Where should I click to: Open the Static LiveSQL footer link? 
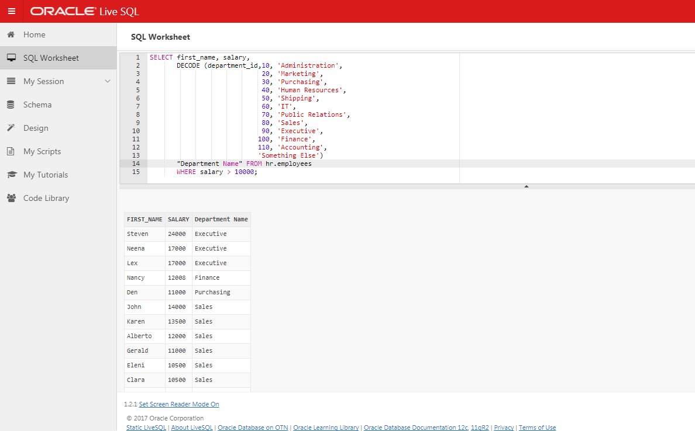(146, 427)
